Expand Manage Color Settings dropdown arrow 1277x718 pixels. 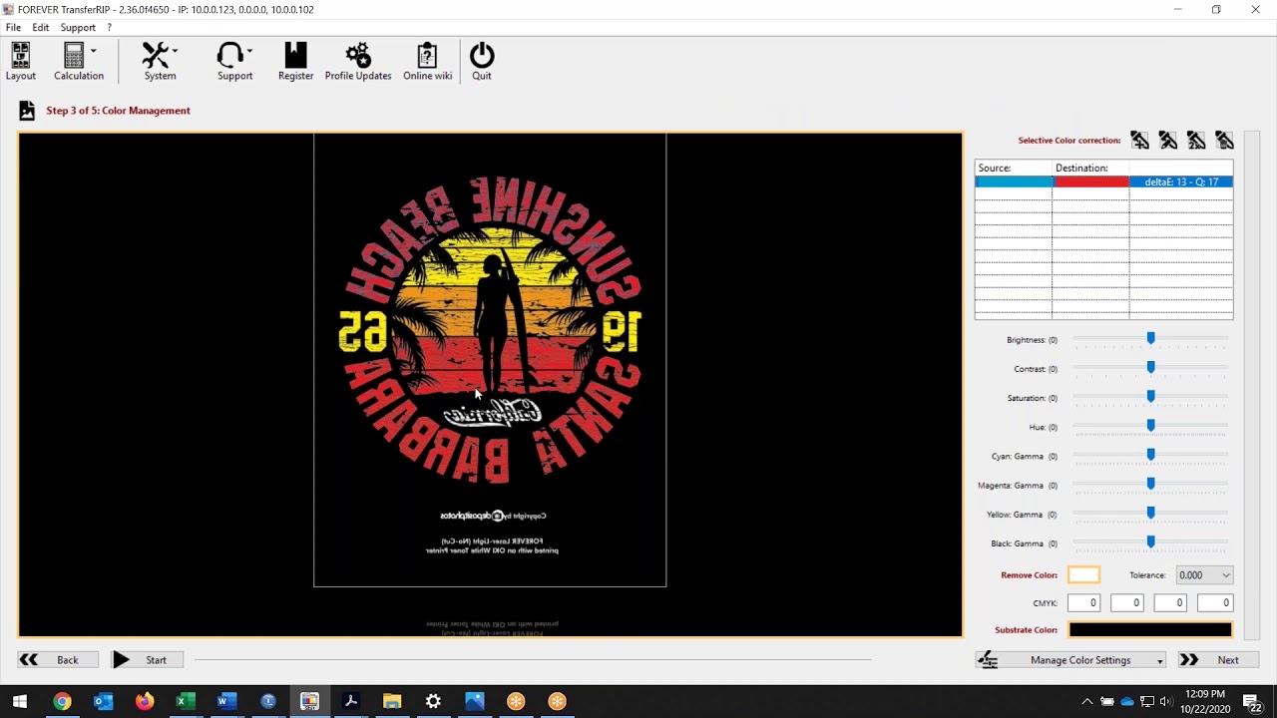(x=1160, y=661)
